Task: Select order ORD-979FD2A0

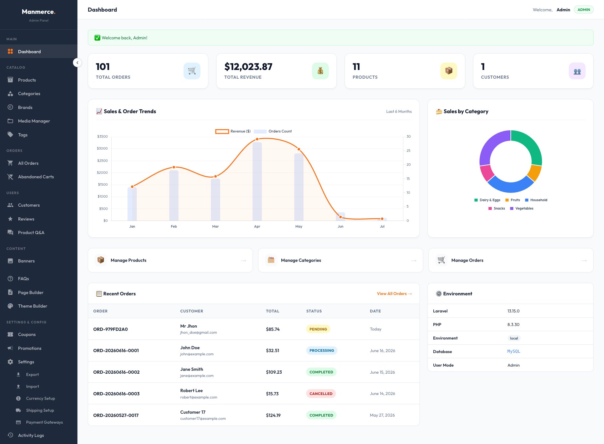Action: coord(110,329)
